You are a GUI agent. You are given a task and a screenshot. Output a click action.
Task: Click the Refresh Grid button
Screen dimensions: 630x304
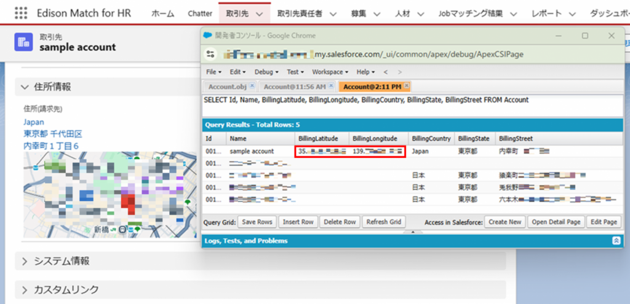[x=383, y=222]
